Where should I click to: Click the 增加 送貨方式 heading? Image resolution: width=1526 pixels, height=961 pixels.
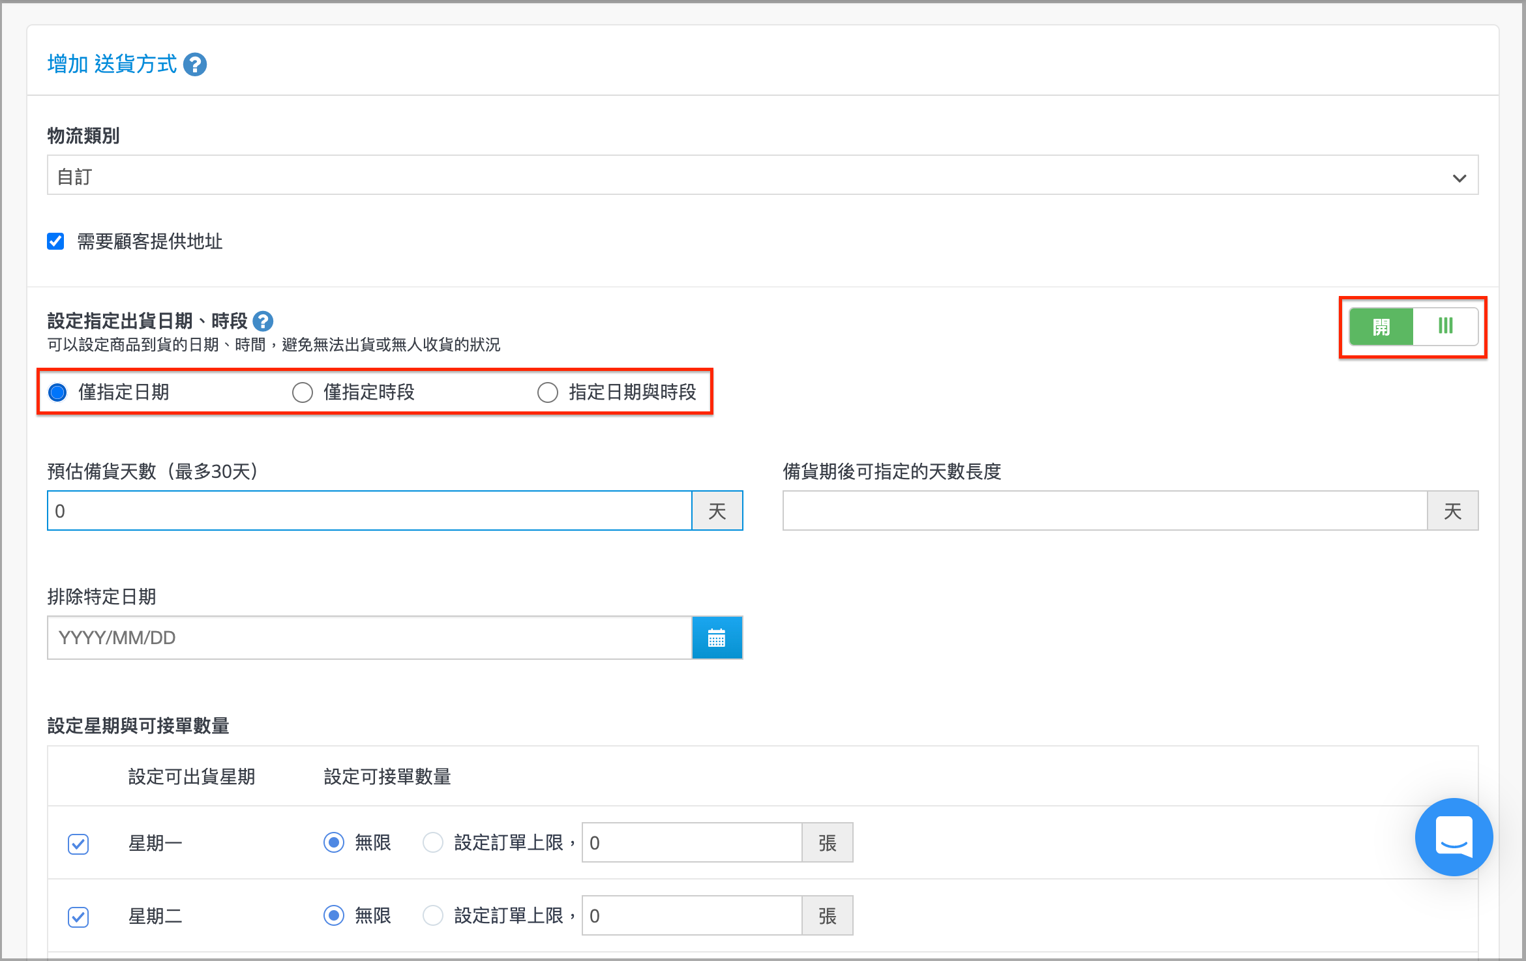click(112, 64)
